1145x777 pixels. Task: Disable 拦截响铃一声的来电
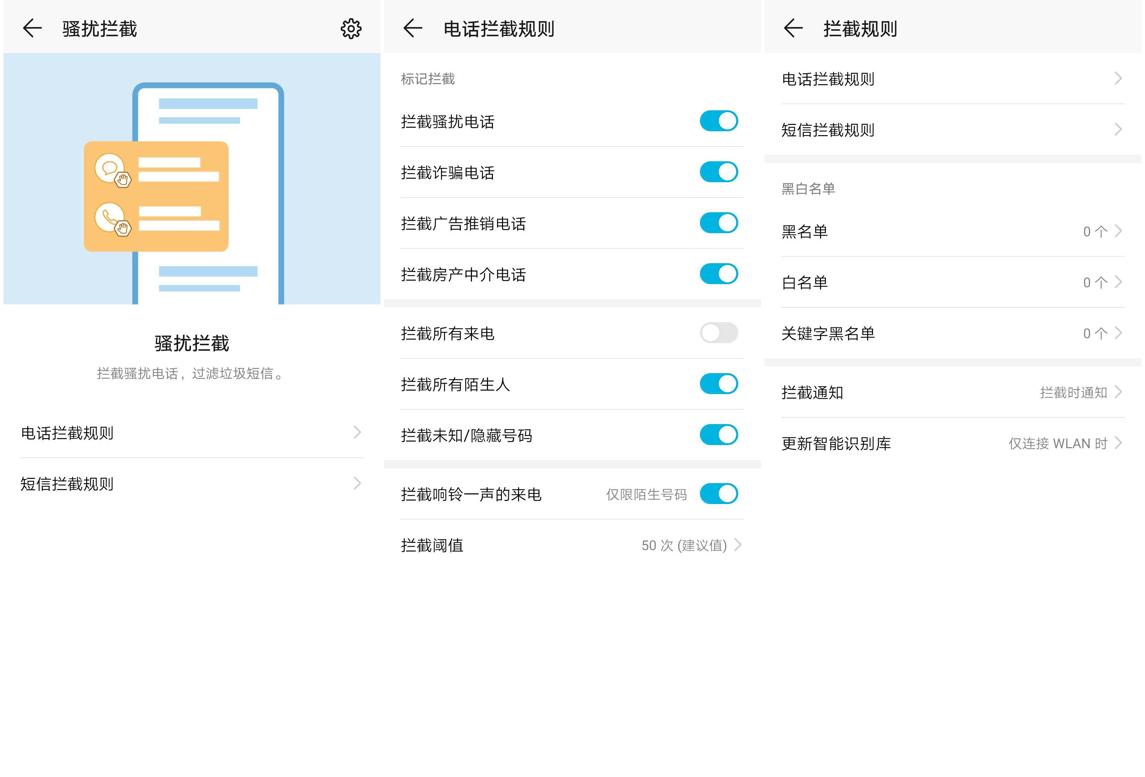[718, 493]
